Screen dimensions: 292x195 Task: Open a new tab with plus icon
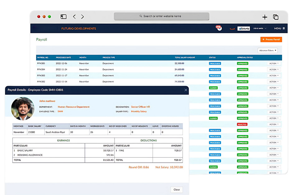tap(265, 17)
